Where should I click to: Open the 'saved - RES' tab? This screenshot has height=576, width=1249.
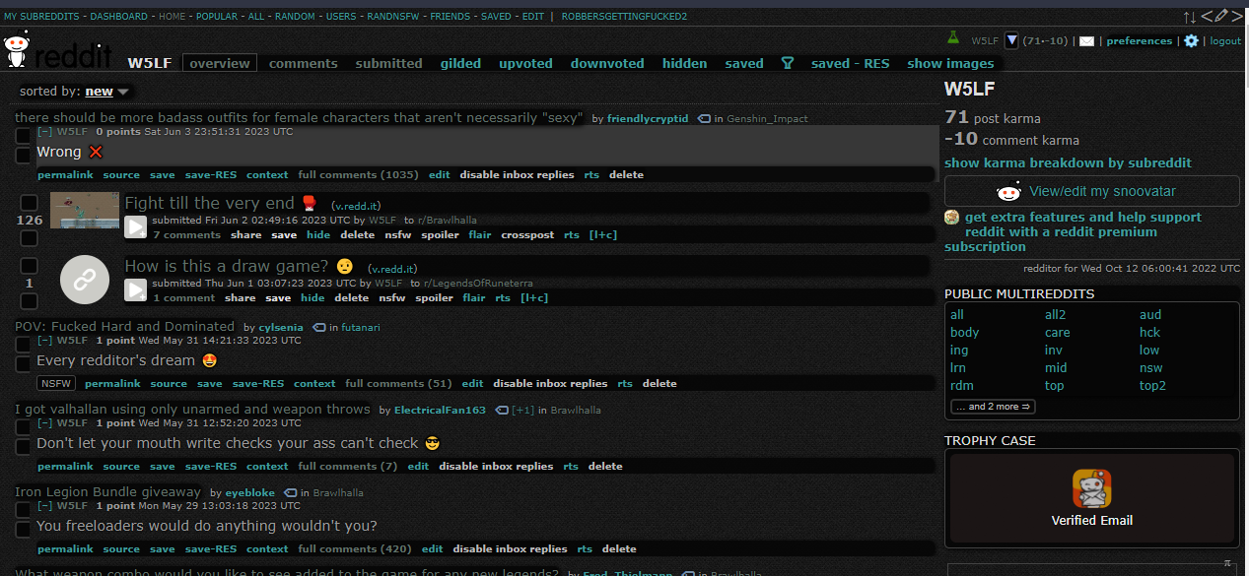(x=850, y=63)
